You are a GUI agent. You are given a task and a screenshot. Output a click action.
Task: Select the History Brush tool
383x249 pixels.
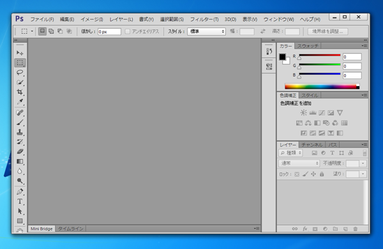pyautogui.click(x=20, y=142)
